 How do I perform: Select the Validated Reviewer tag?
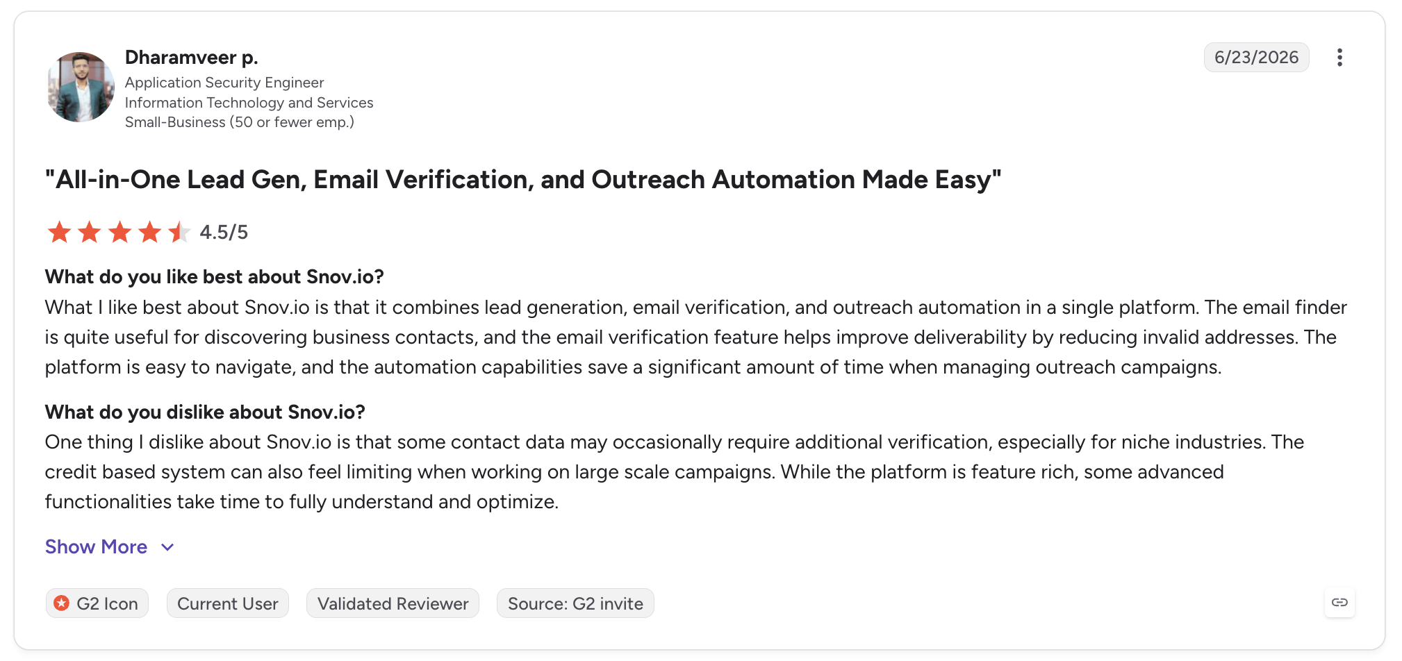coord(393,603)
